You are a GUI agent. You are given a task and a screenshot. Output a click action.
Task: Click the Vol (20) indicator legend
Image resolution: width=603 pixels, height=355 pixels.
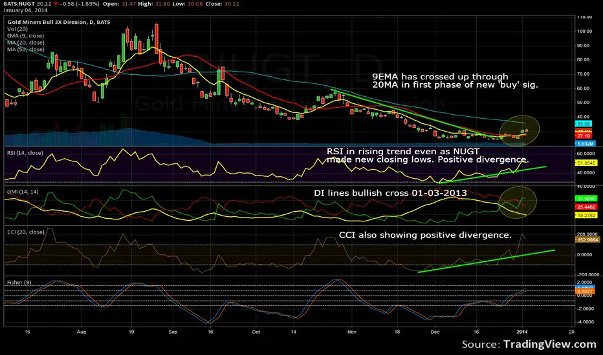pos(17,29)
